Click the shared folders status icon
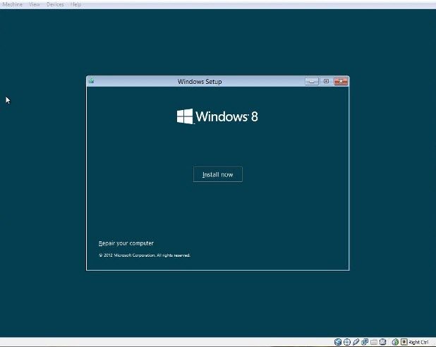The height and width of the screenshot is (347, 436). (x=374, y=342)
